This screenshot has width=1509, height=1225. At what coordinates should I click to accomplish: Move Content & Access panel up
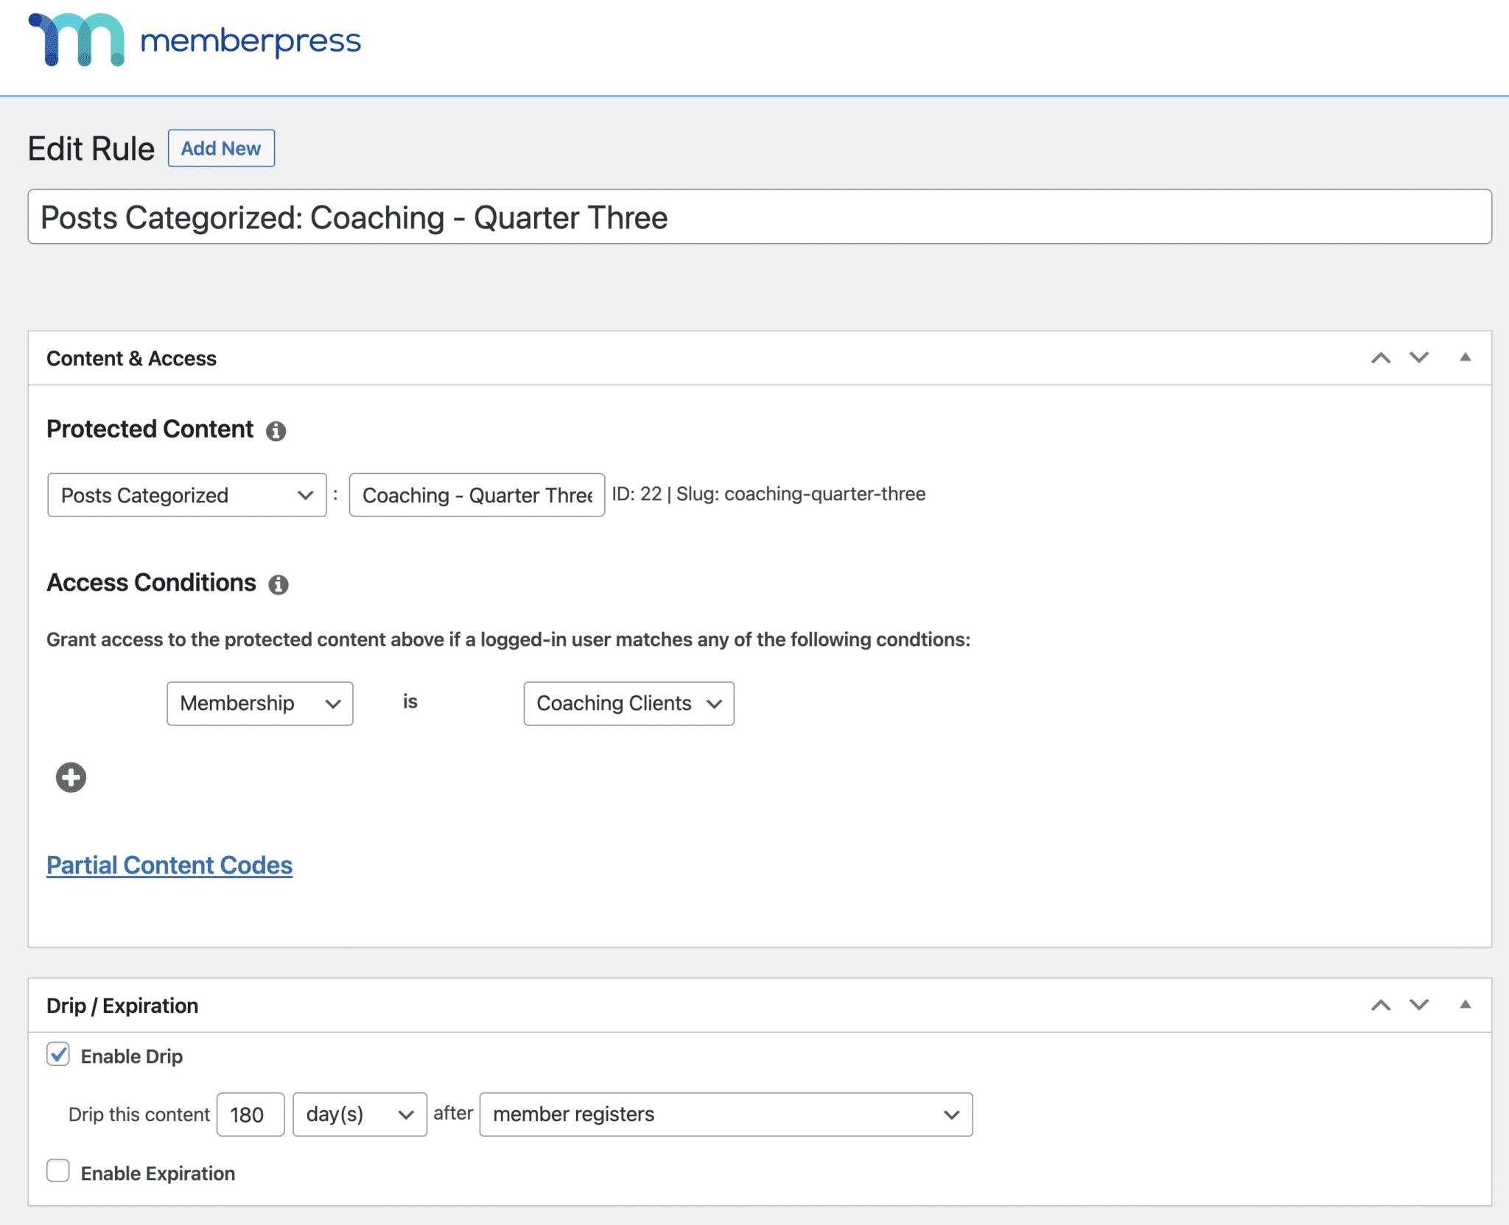1380,358
